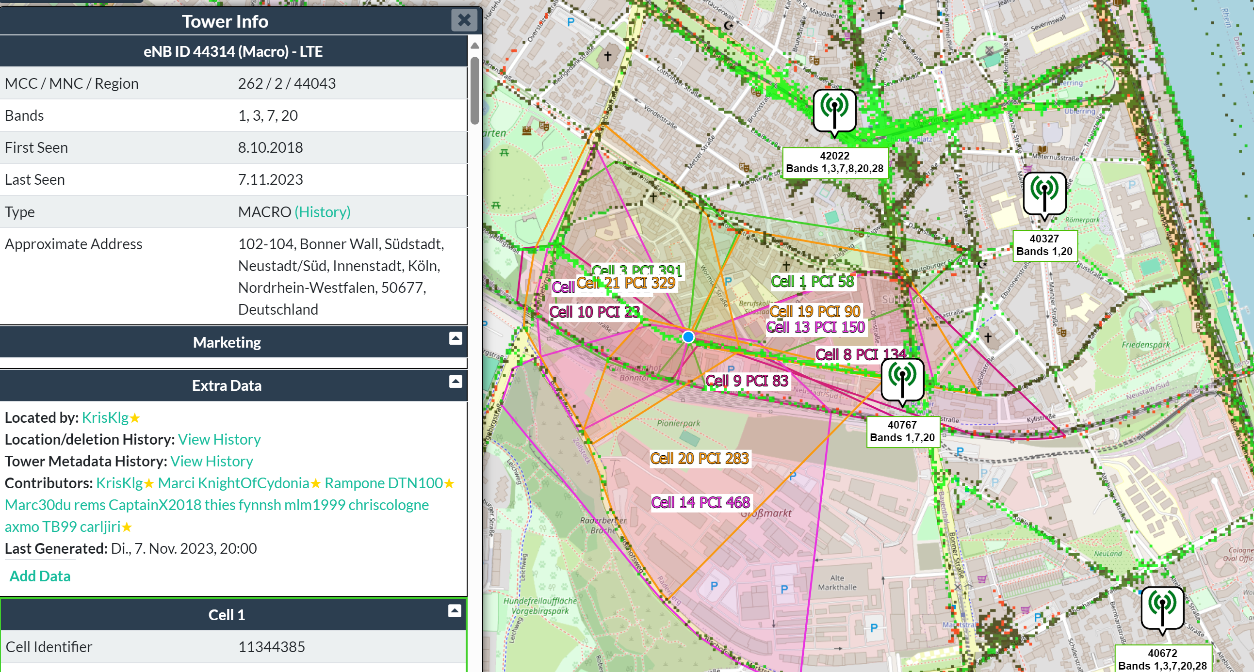The height and width of the screenshot is (672, 1254).
Task: Open tower type History link
Action: click(x=322, y=212)
